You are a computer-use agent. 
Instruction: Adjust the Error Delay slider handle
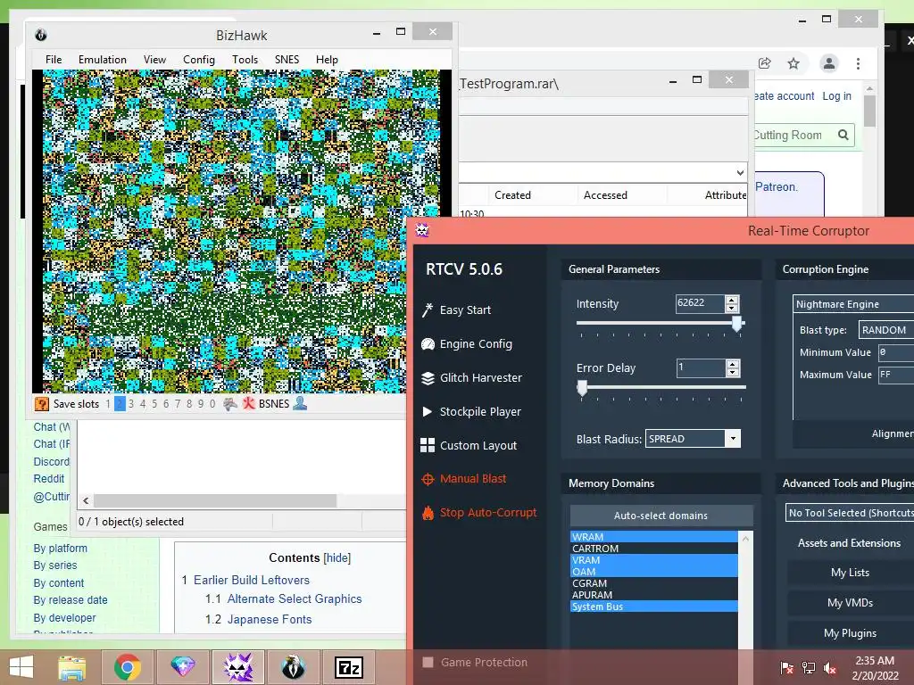(582, 388)
